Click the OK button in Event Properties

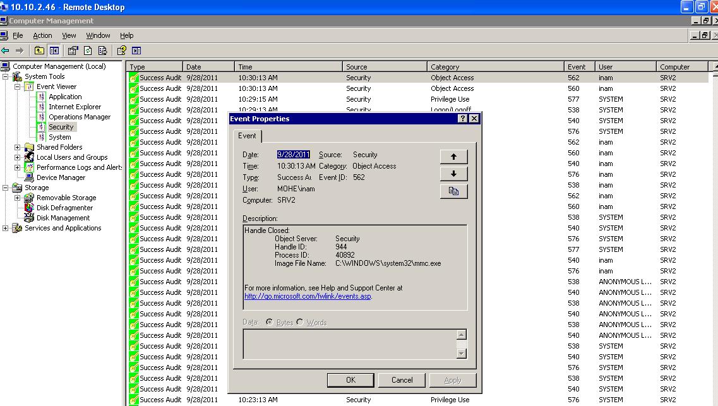(350, 379)
